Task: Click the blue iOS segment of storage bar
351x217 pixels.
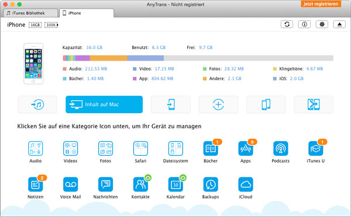Action: coord(146,58)
